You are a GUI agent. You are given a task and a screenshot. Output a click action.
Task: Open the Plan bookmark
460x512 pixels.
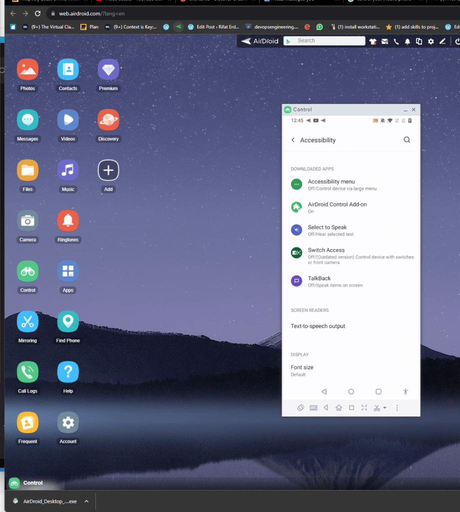pyautogui.click(x=89, y=27)
